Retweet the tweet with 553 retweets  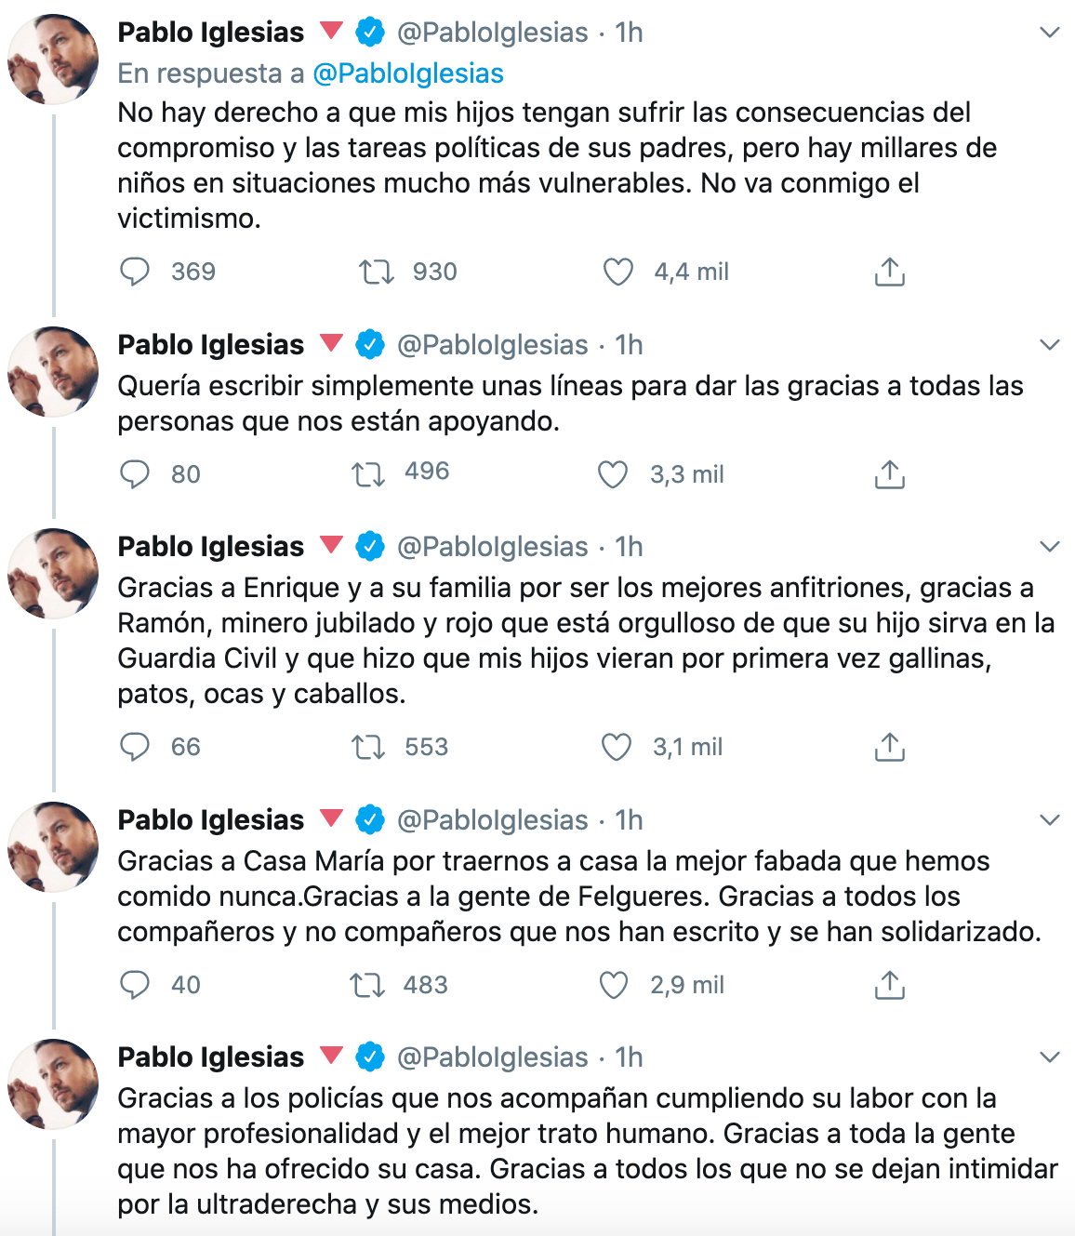(x=368, y=747)
